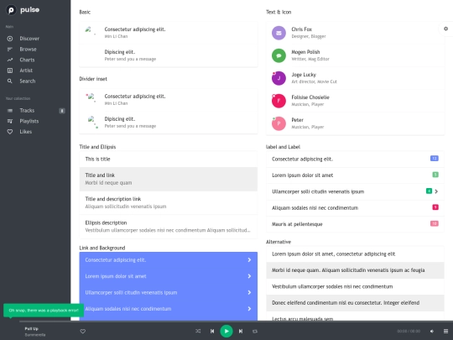
Task: Toggle repeat mode
Action: [x=255, y=332]
